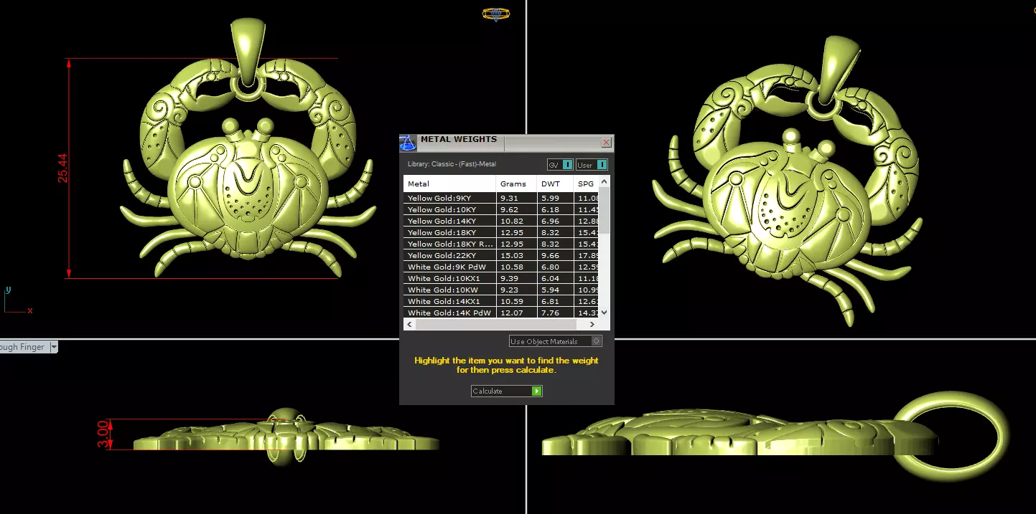
Task: Select the White Gold:14KX1 row
Action: tap(502, 301)
